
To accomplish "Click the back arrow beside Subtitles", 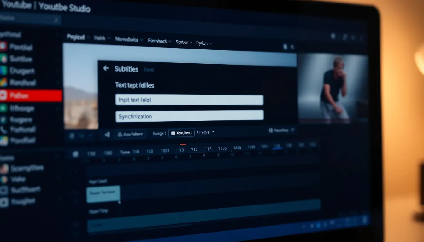I will (x=106, y=68).
